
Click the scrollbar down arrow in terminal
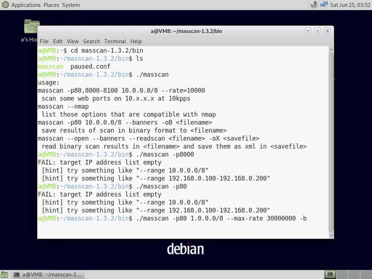331,235
